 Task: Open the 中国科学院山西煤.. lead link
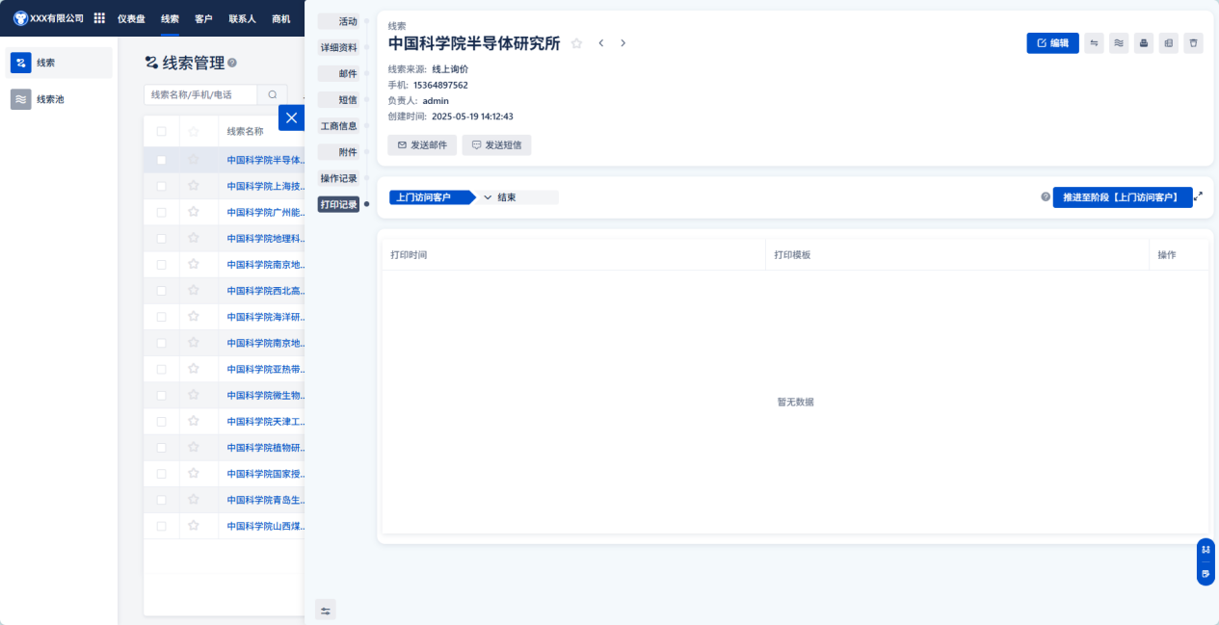[266, 526]
